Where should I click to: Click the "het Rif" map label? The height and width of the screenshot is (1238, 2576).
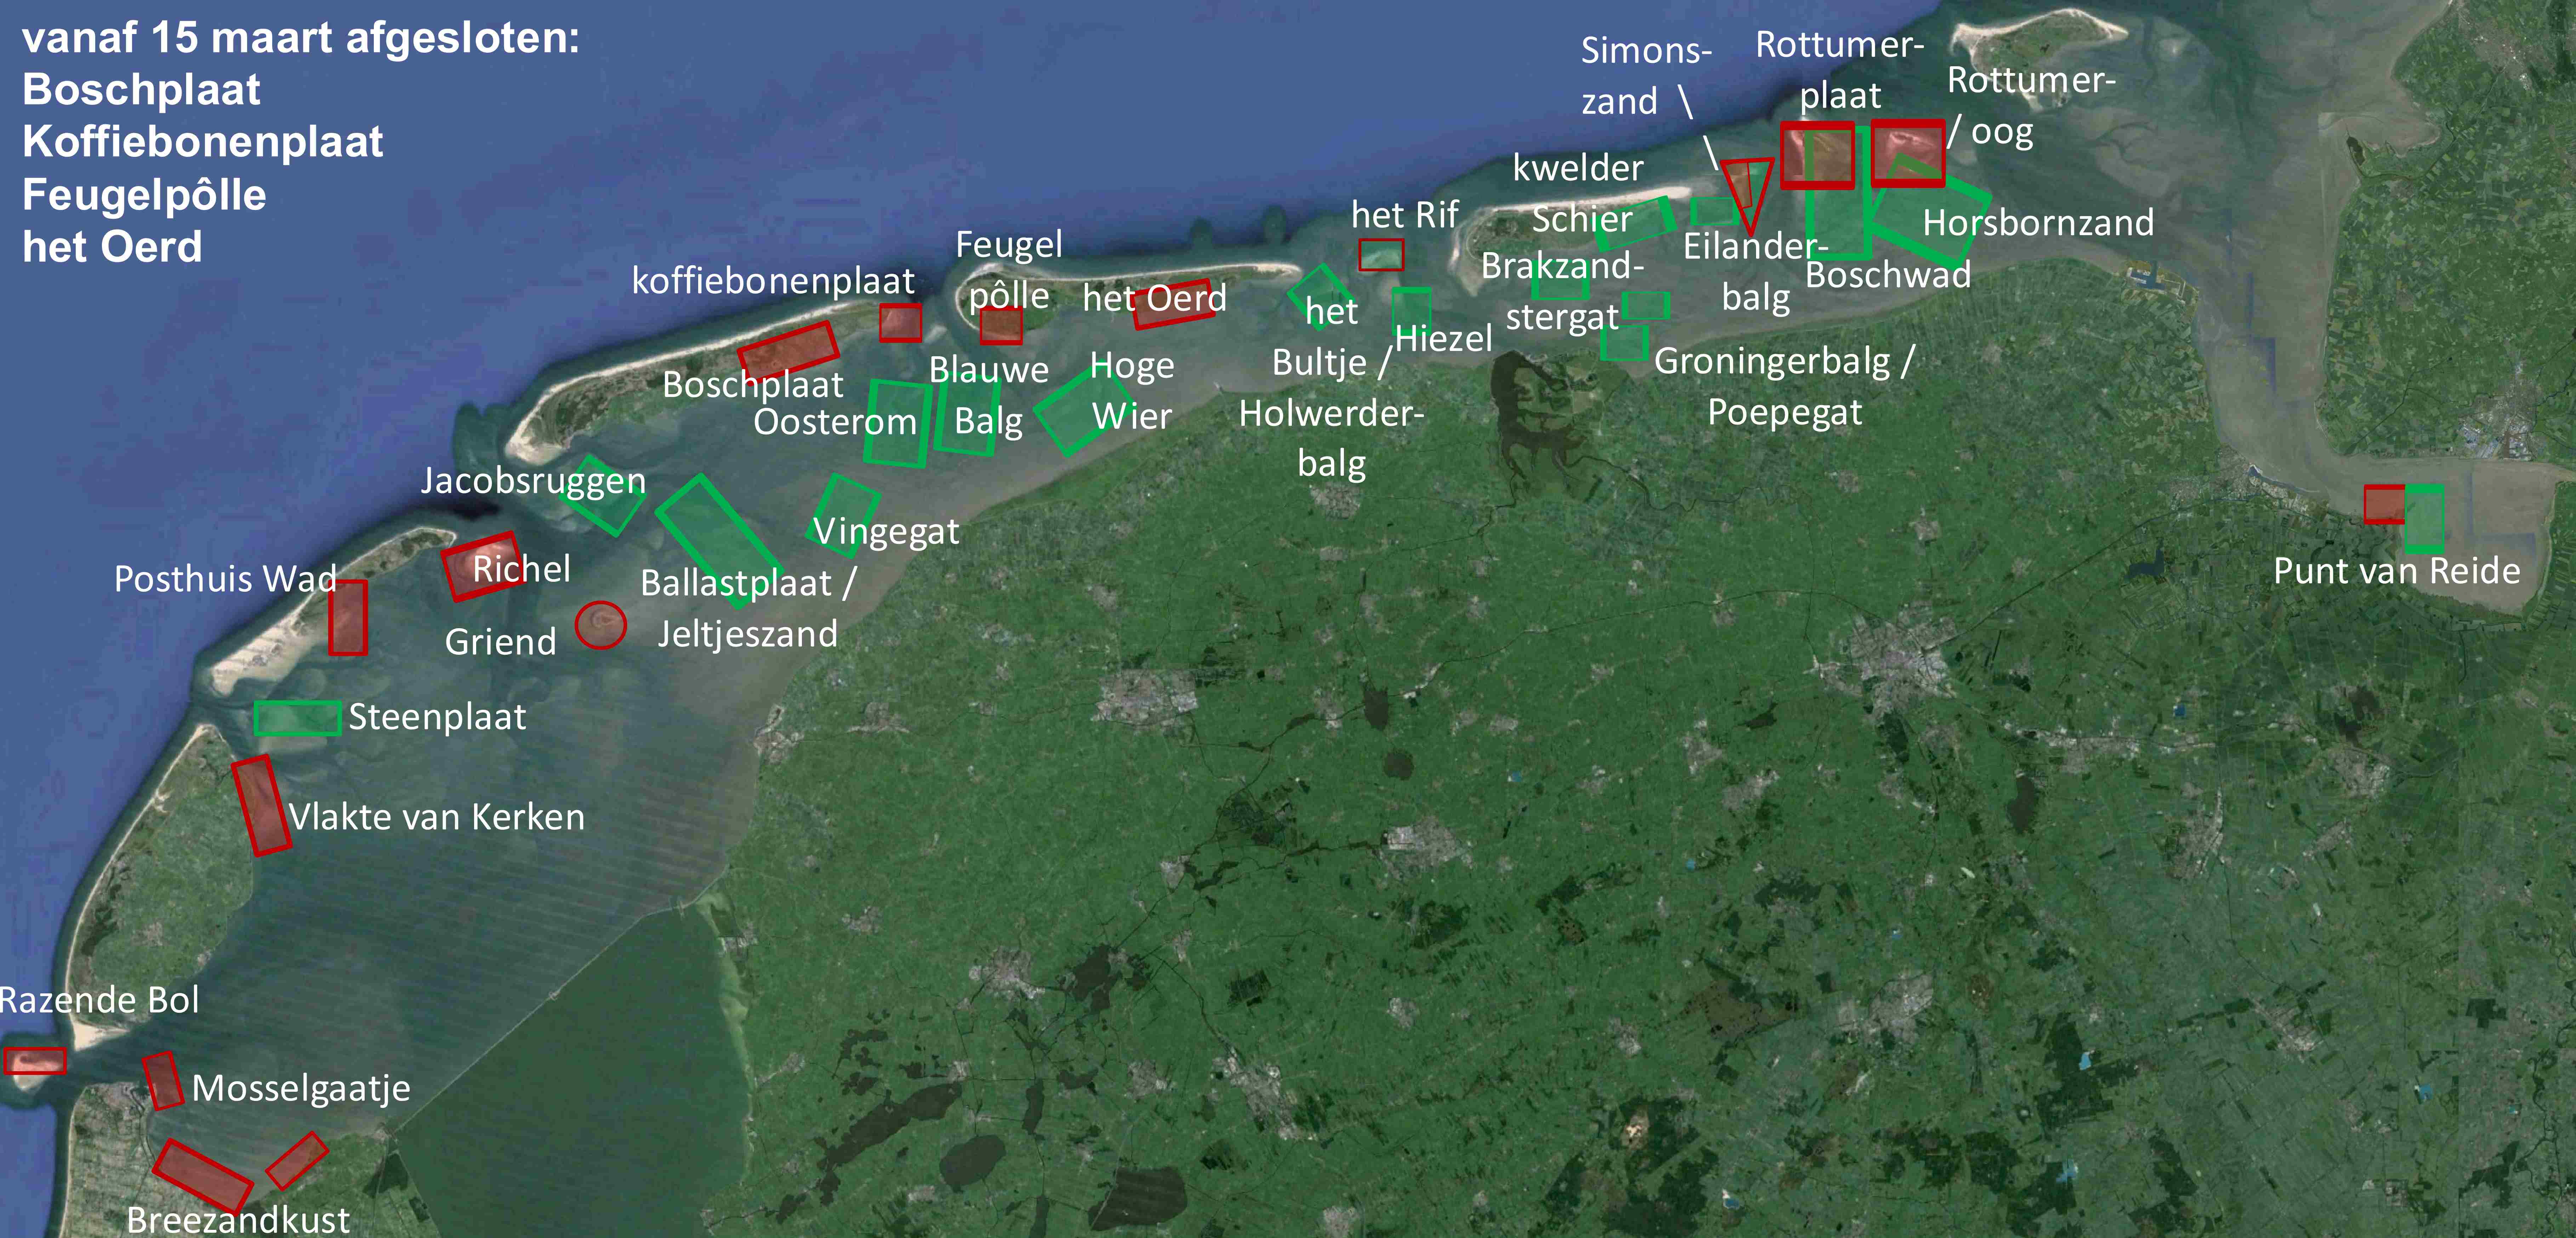pyautogui.click(x=1404, y=215)
